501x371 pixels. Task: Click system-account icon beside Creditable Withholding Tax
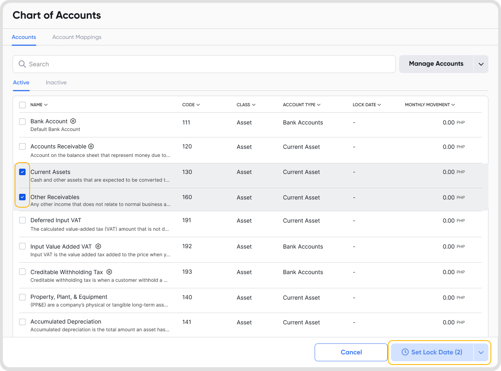tap(109, 272)
